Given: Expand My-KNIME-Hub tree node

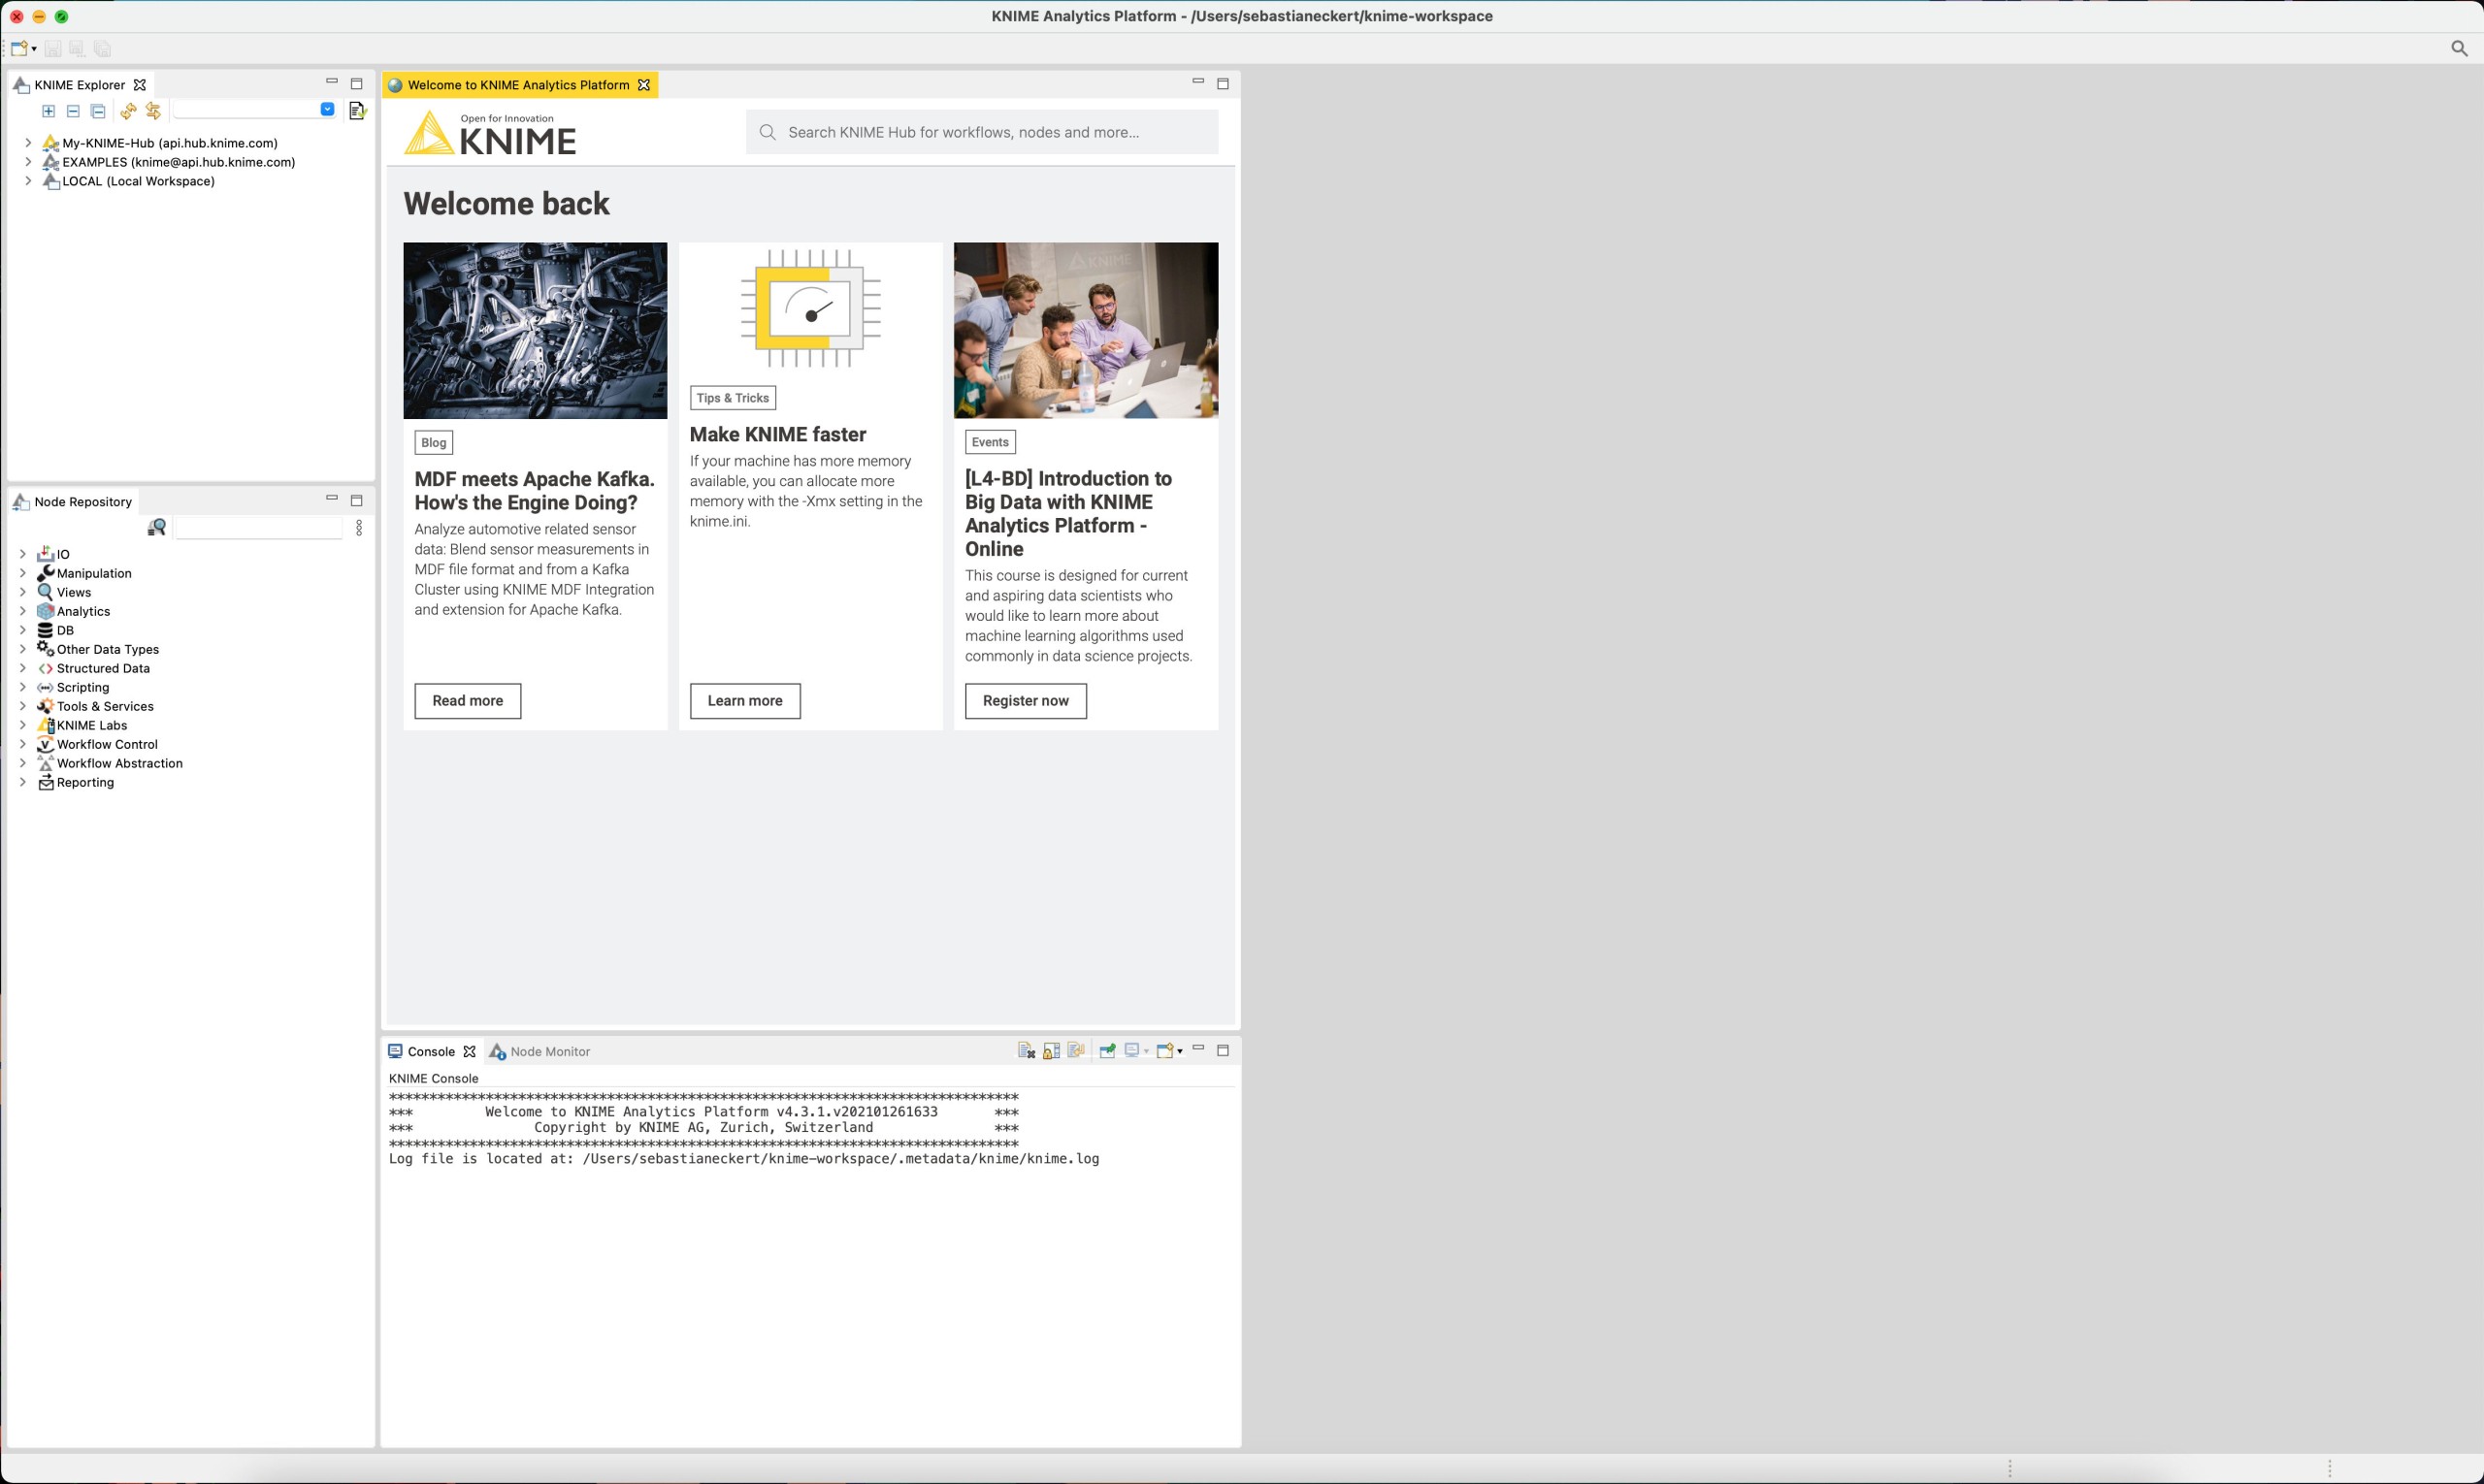Looking at the screenshot, I should (28, 143).
